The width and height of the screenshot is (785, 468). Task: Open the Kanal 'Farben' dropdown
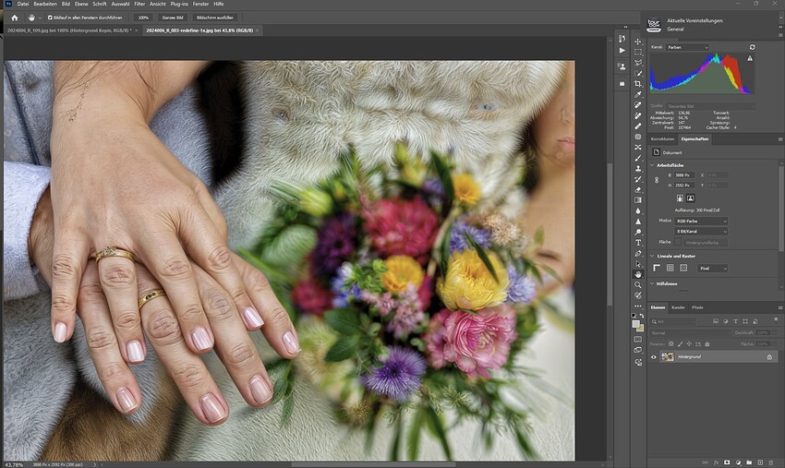click(688, 47)
